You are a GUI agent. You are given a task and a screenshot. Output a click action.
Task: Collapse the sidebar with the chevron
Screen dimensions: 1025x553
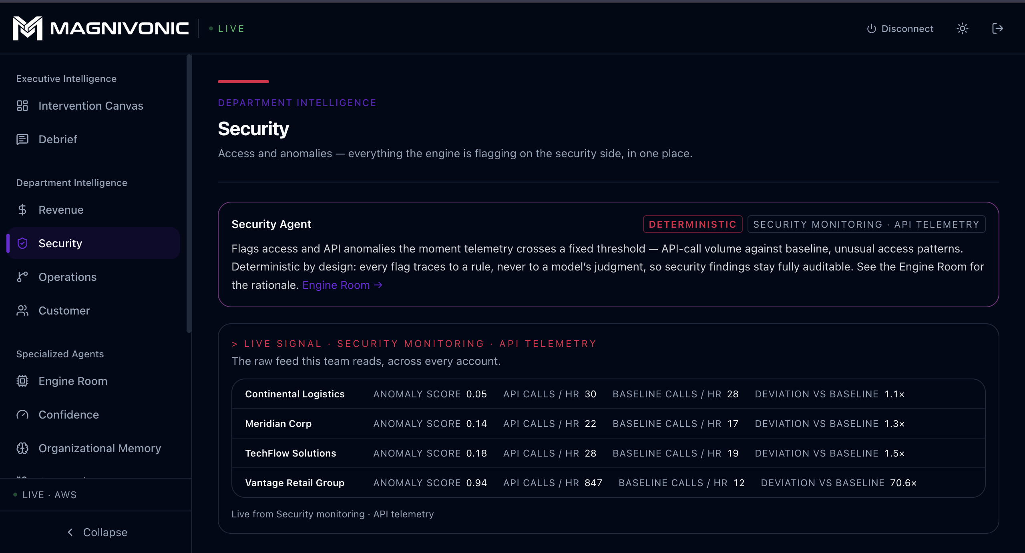pyautogui.click(x=96, y=532)
